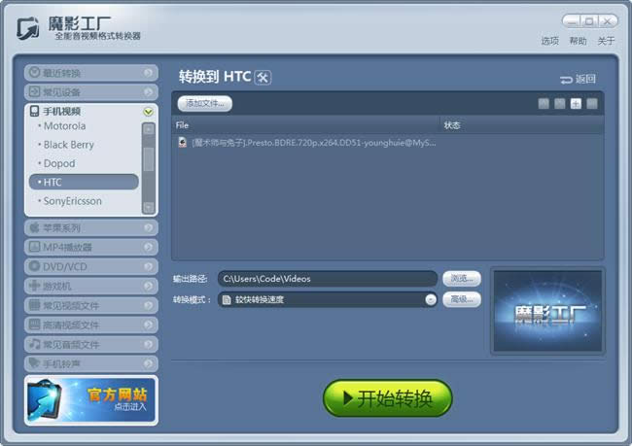The width and height of the screenshot is (632, 446).
Task: Expand the 常见设备 category
Action: (x=91, y=92)
